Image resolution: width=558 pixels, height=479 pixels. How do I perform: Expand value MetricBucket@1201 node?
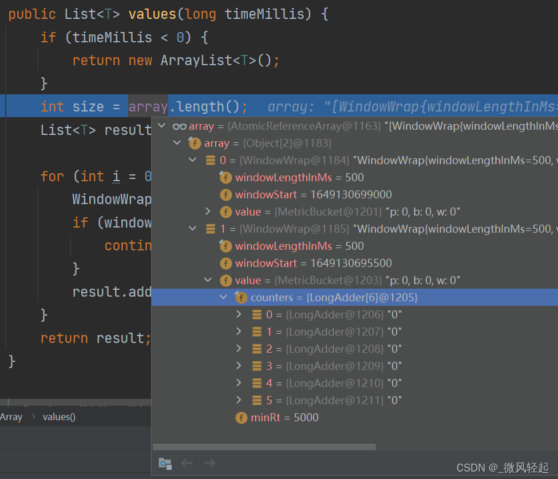pos(208,211)
